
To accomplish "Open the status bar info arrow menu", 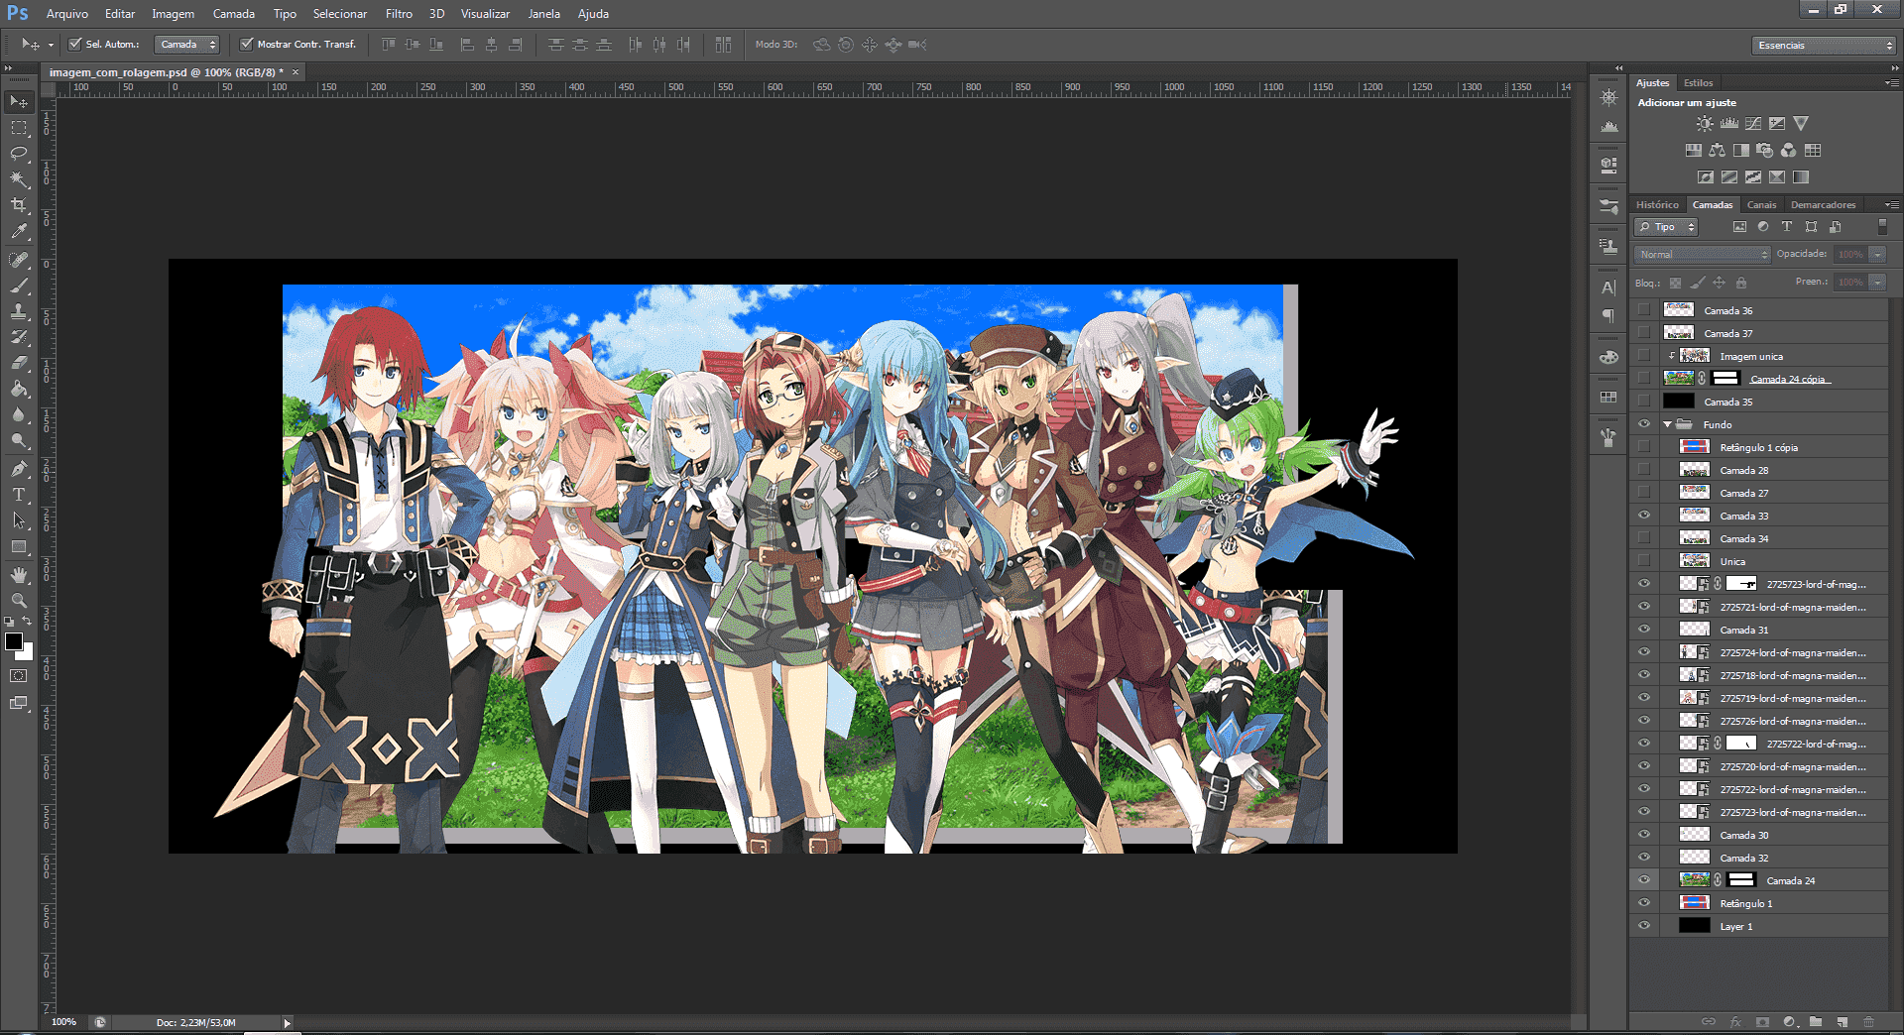I will [288, 1022].
